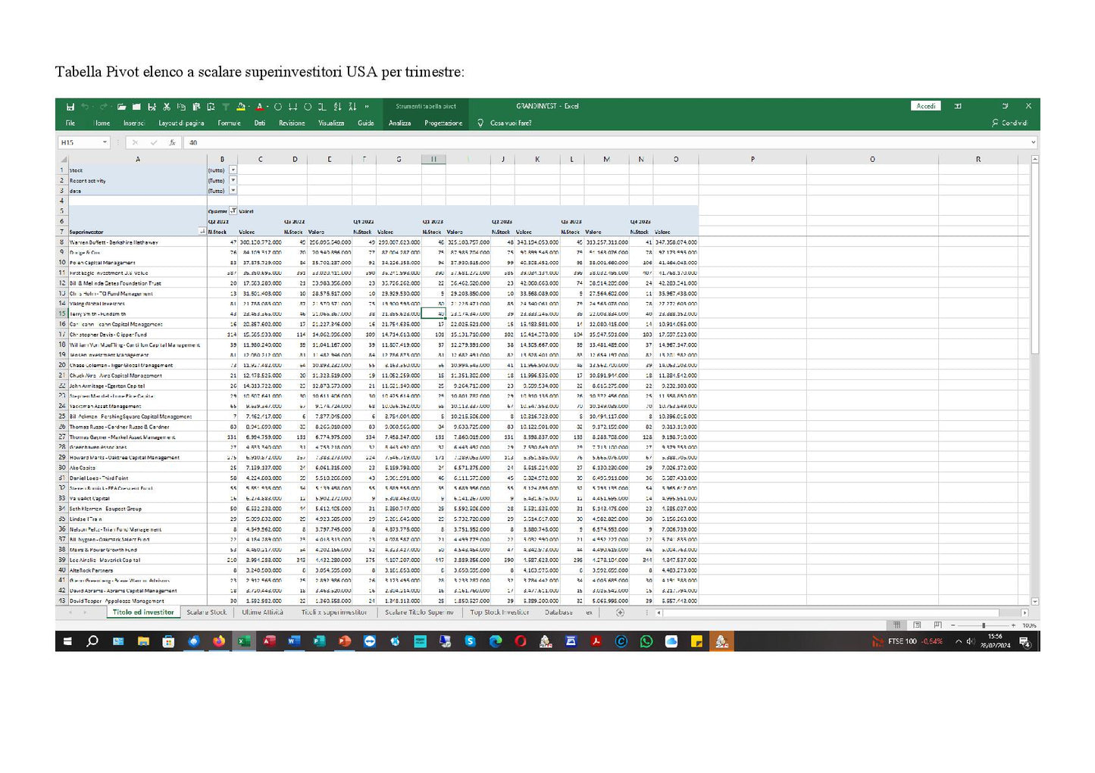This screenshot has height=773, width=1095.
Task: Adjust the zoom slider in status bar
Action: [984, 625]
